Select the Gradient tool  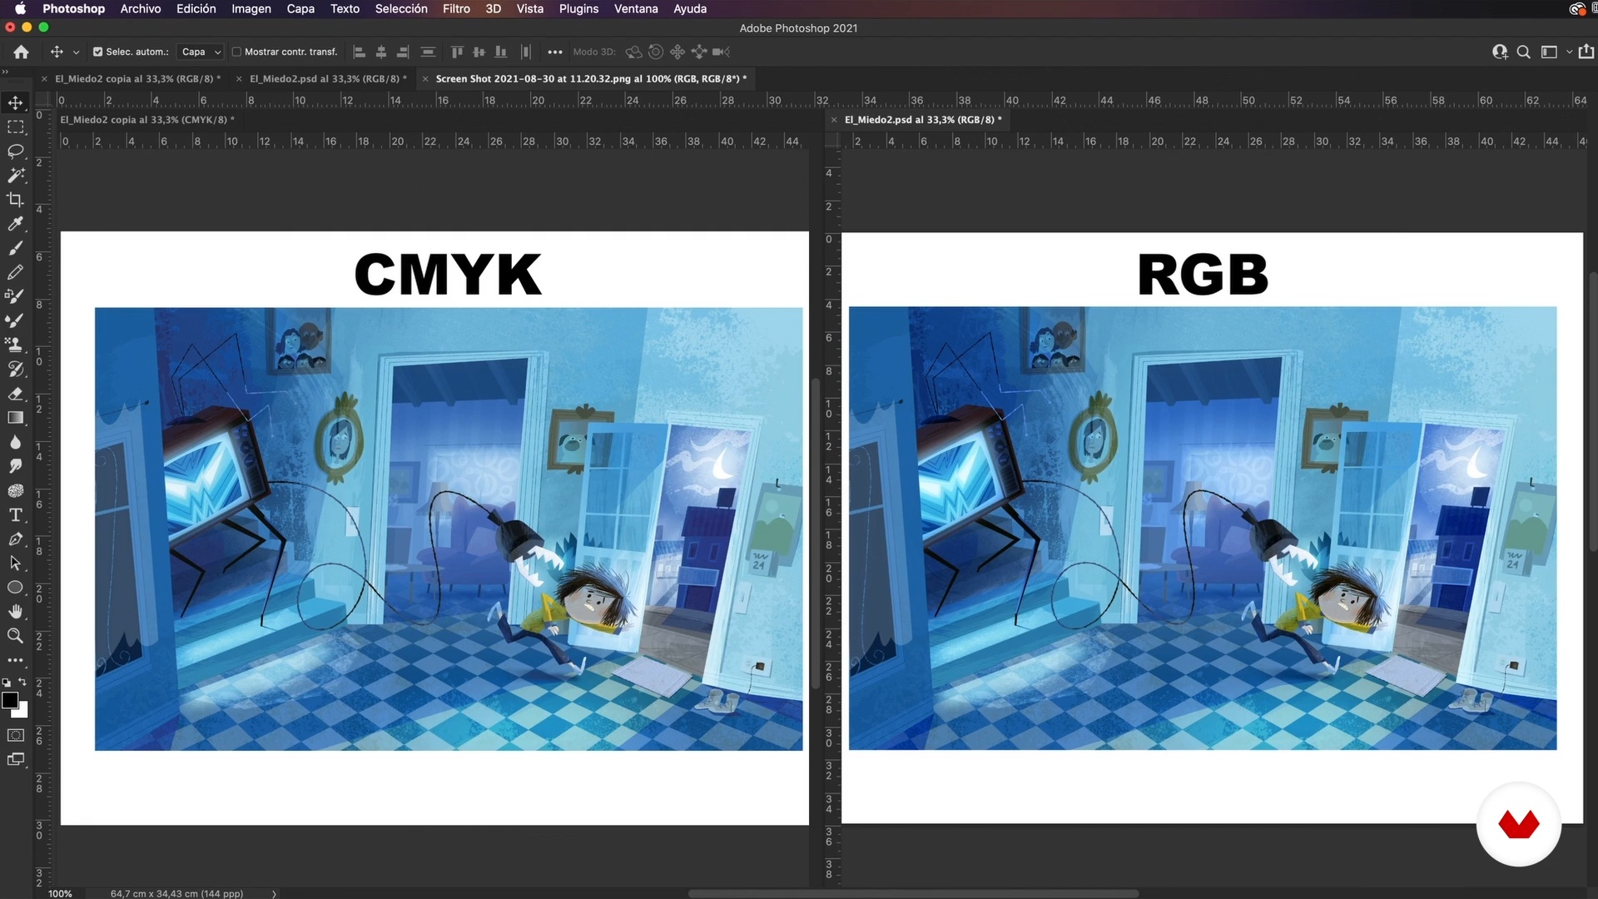point(15,418)
